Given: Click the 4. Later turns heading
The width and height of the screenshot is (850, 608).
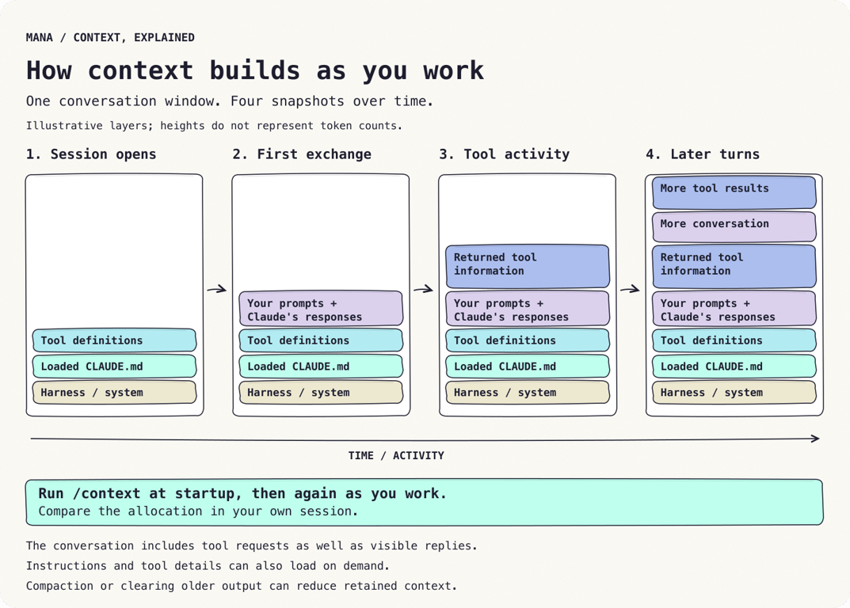Looking at the screenshot, I should pyautogui.click(x=703, y=154).
